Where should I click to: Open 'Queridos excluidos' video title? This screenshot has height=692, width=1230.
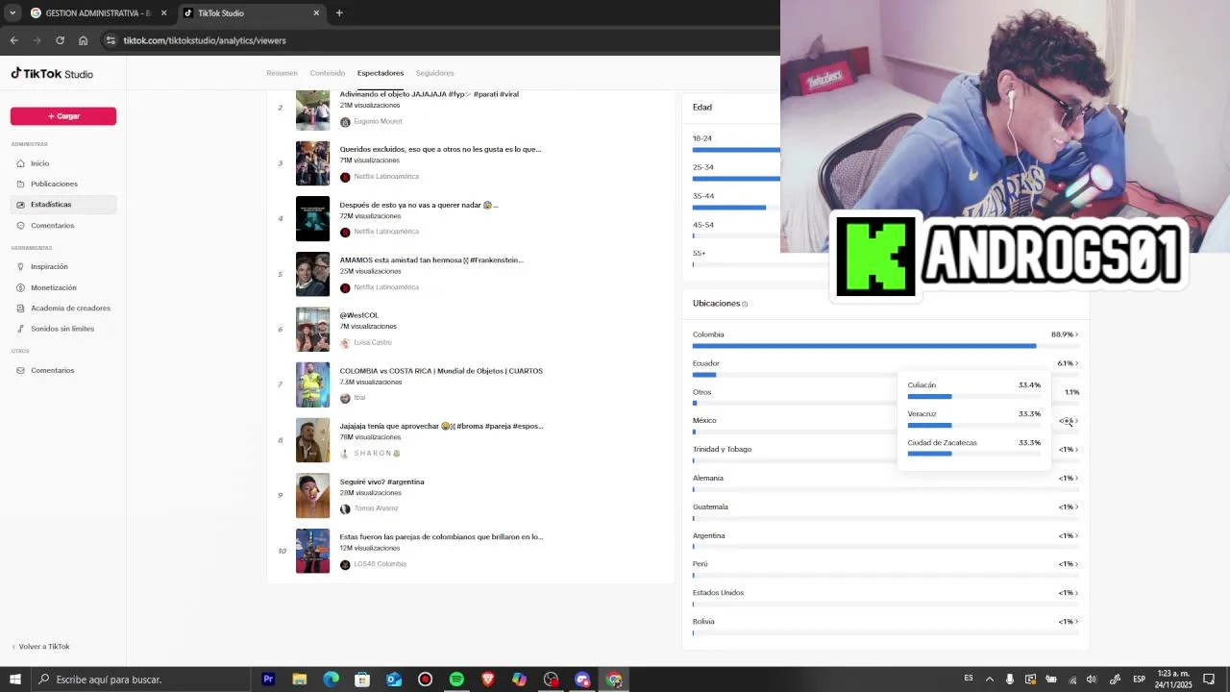440,149
